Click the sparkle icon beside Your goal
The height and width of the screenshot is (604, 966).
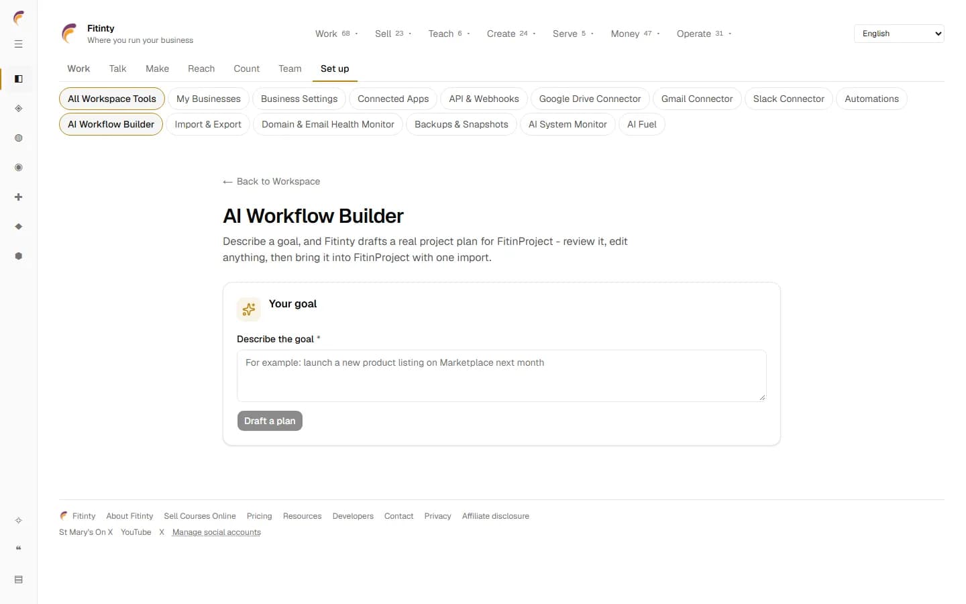pos(249,309)
